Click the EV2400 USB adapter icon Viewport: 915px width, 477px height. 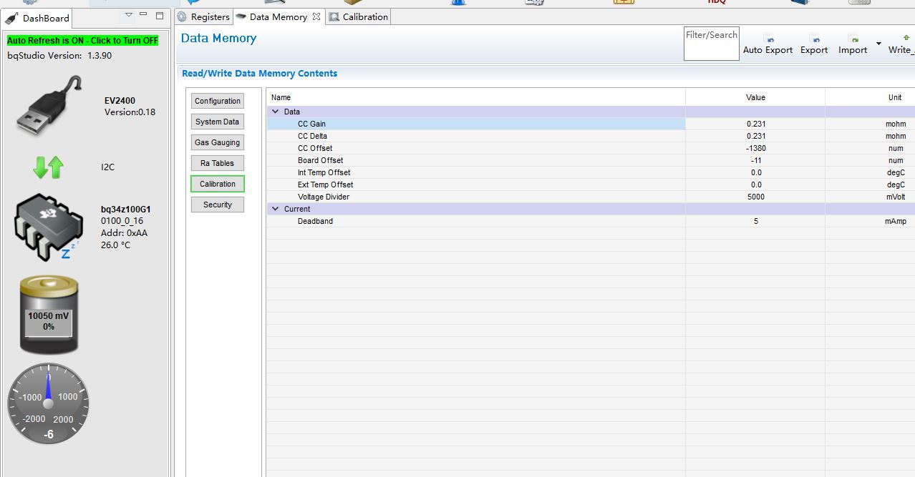50,107
